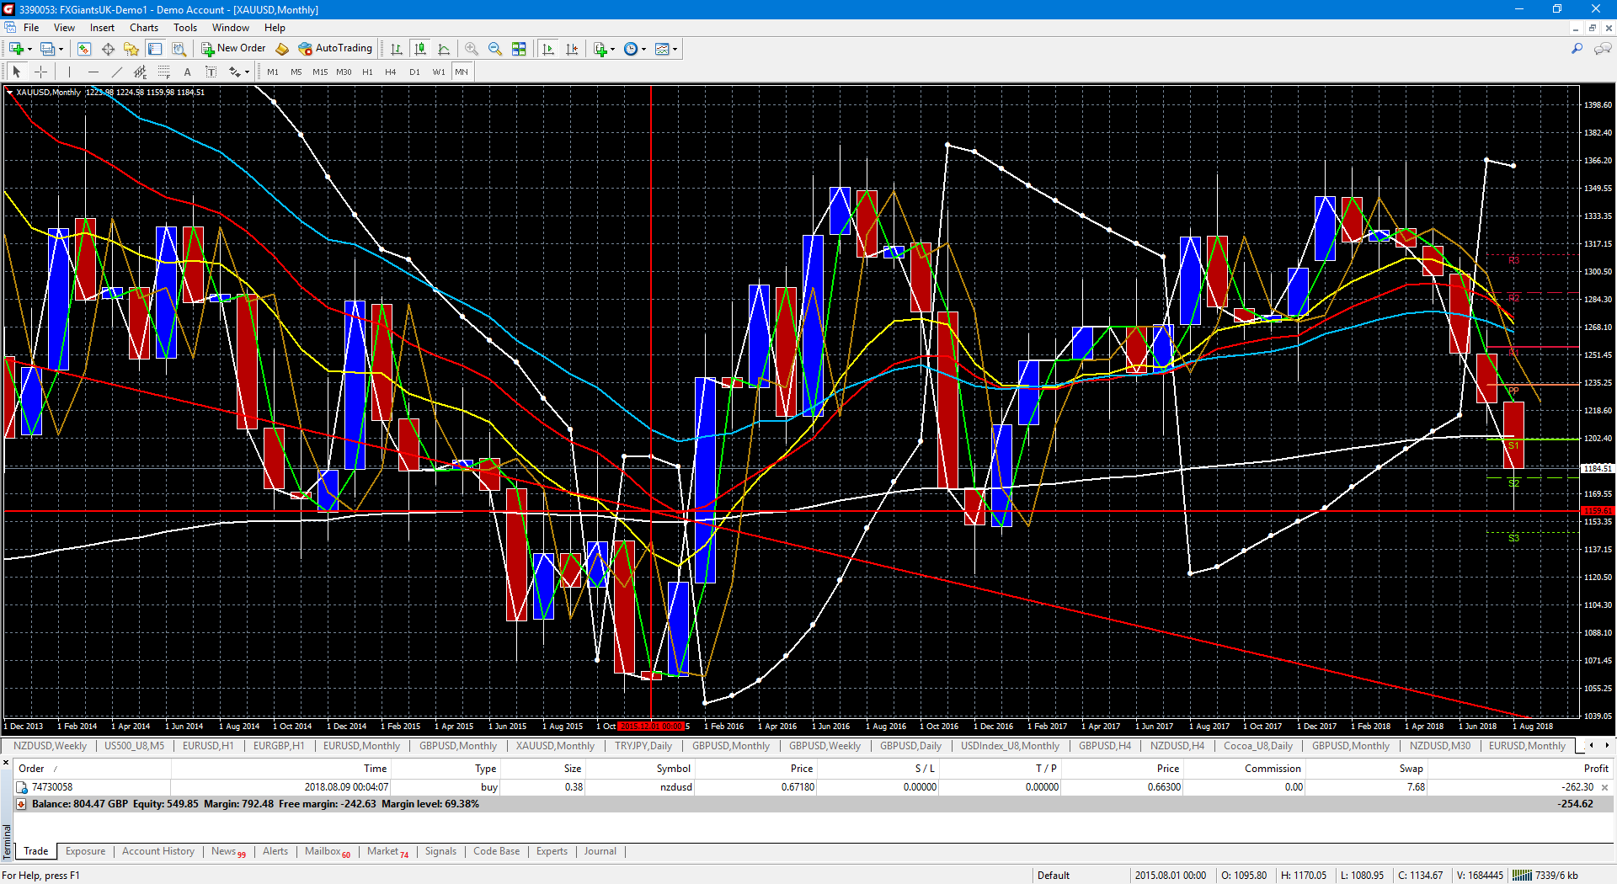Switch to line chart icon
This screenshot has height=884, width=1617.
point(444,49)
